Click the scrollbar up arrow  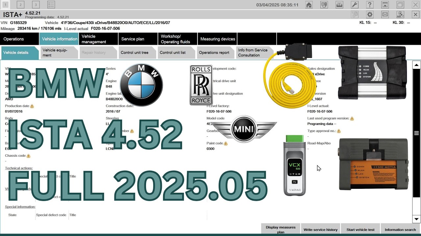(416, 65)
